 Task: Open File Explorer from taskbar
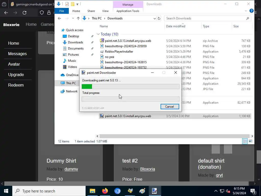92,191
